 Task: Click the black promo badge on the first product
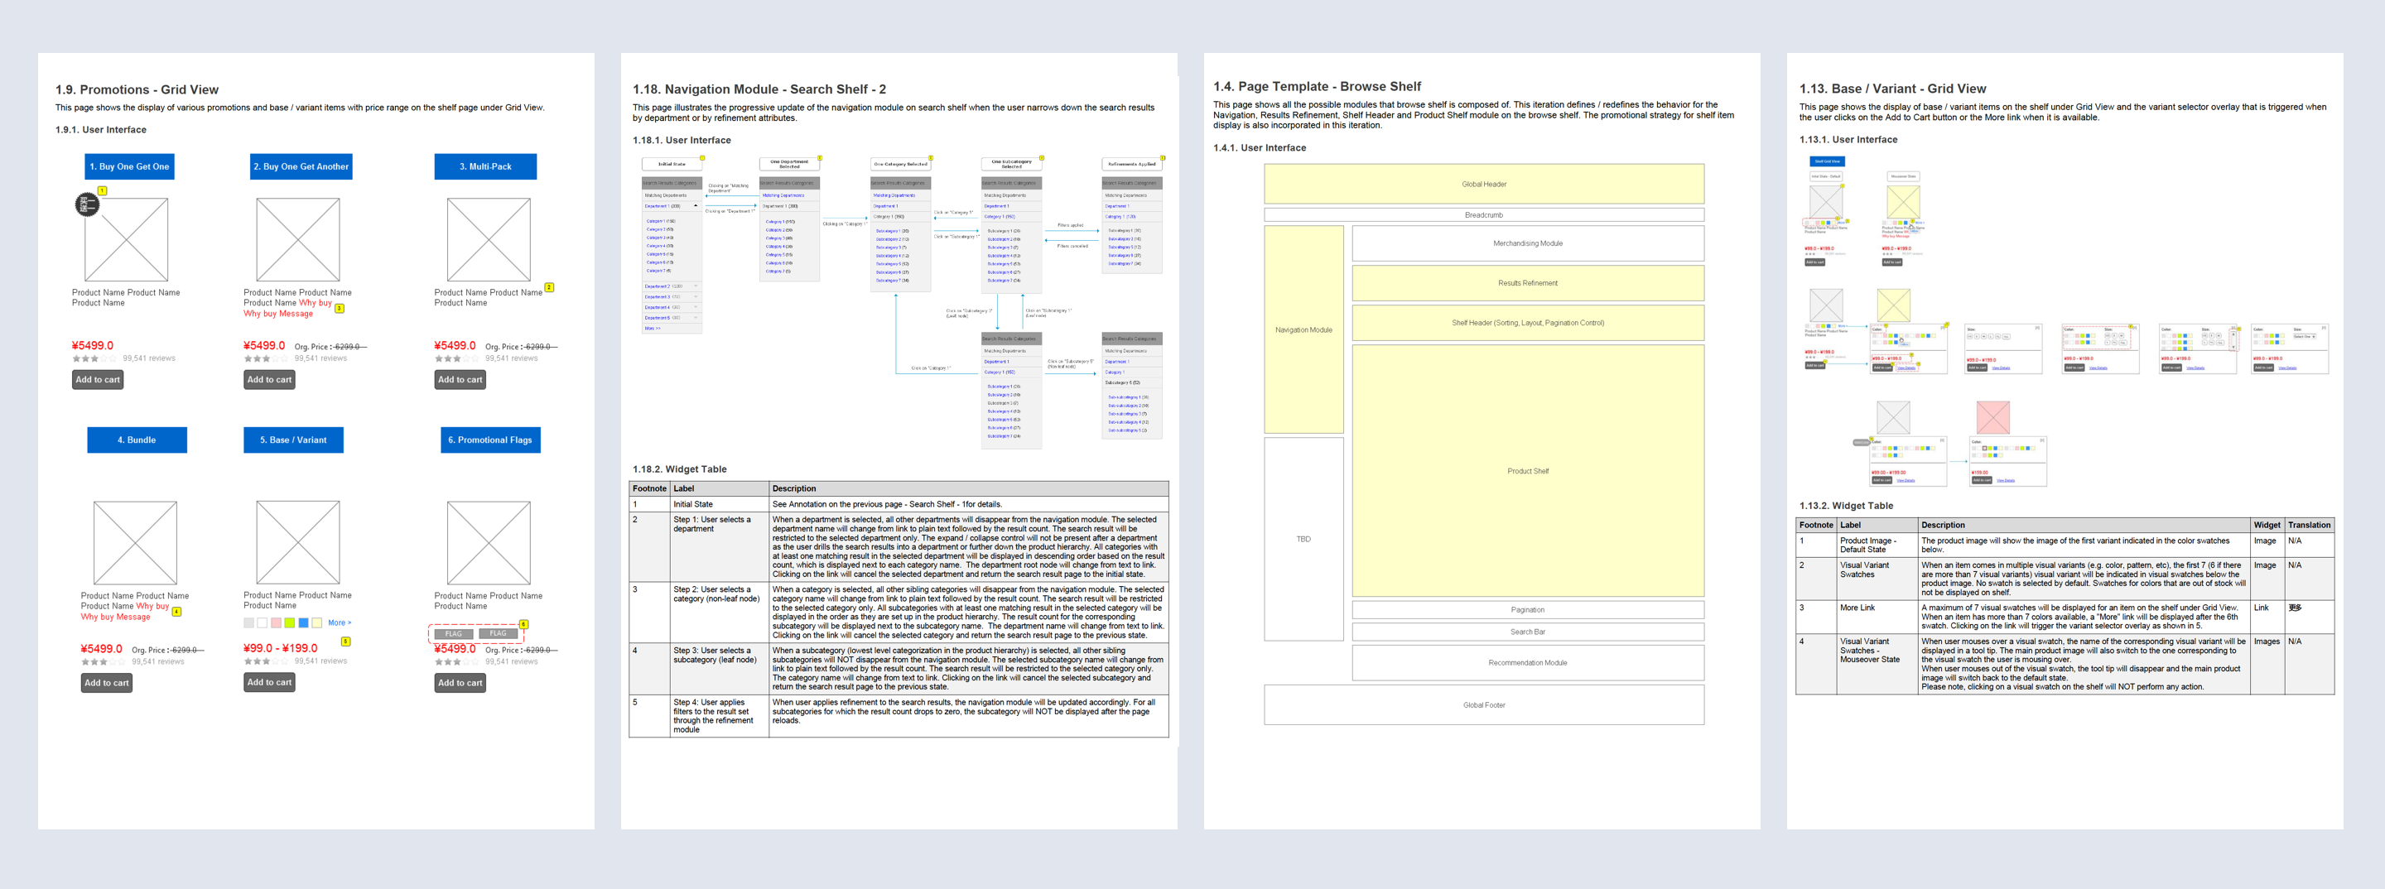pyautogui.click(x=86, y=204)
